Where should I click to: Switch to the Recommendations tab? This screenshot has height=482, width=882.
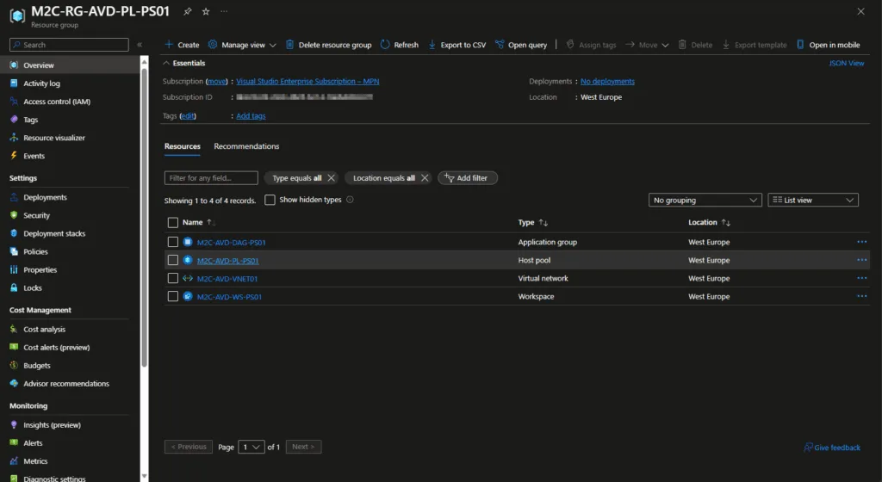point(246,146)
